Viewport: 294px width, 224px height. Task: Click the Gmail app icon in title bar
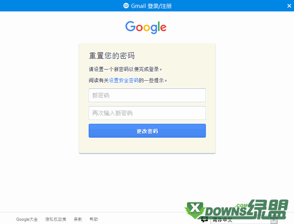tap(126, 6)
